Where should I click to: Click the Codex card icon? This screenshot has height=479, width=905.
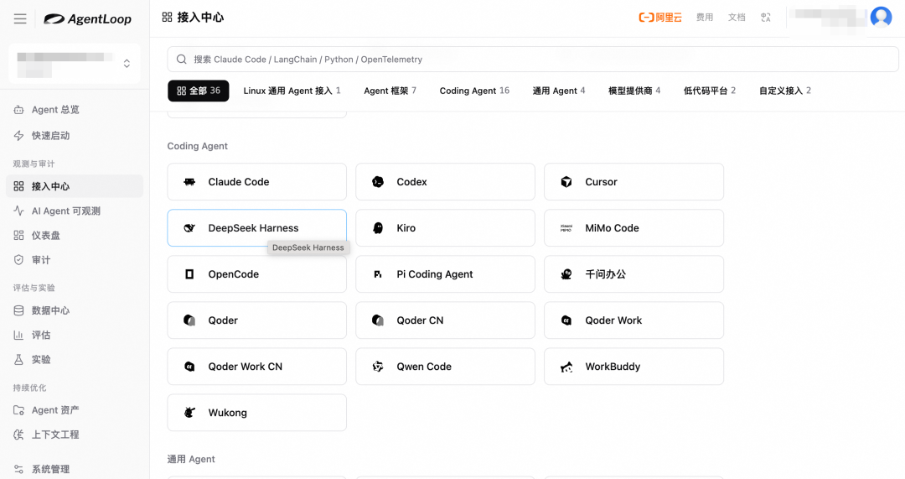(378, 182)
